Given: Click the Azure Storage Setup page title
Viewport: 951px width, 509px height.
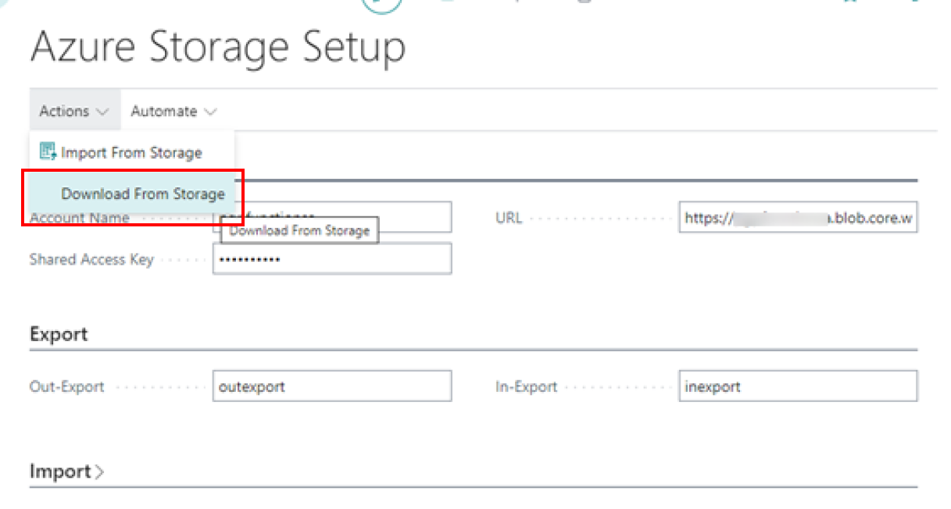Looking at the screenshot, I should tap(217, 48).
